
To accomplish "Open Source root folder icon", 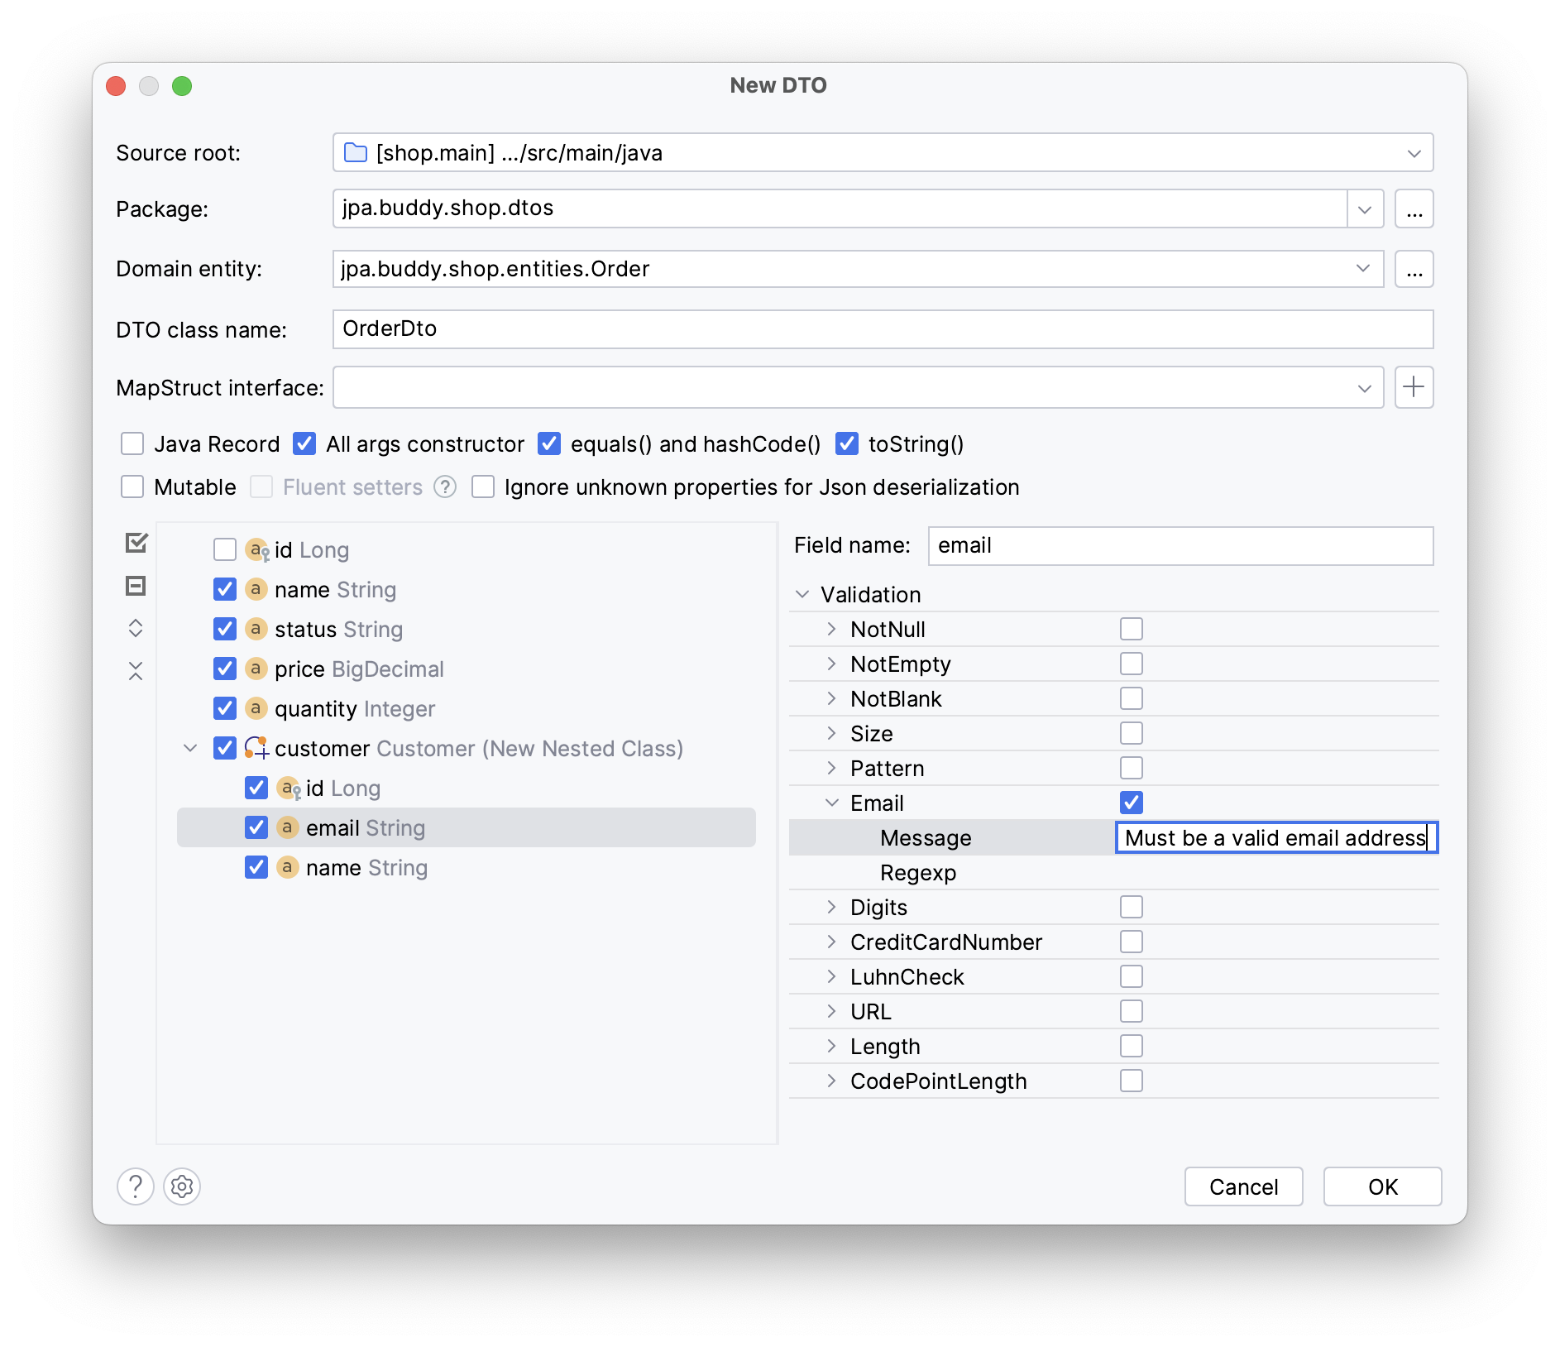I will pos(354,152).
